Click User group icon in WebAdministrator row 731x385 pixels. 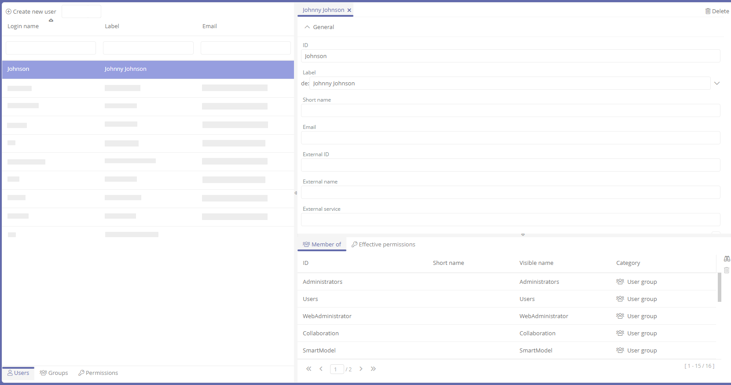tap(620, 316)
